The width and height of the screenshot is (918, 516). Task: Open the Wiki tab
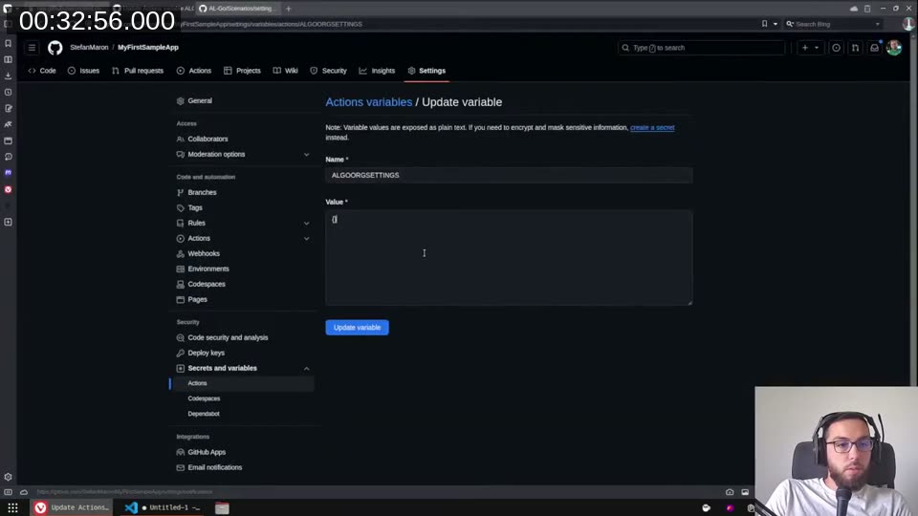[x=286, y=71]
